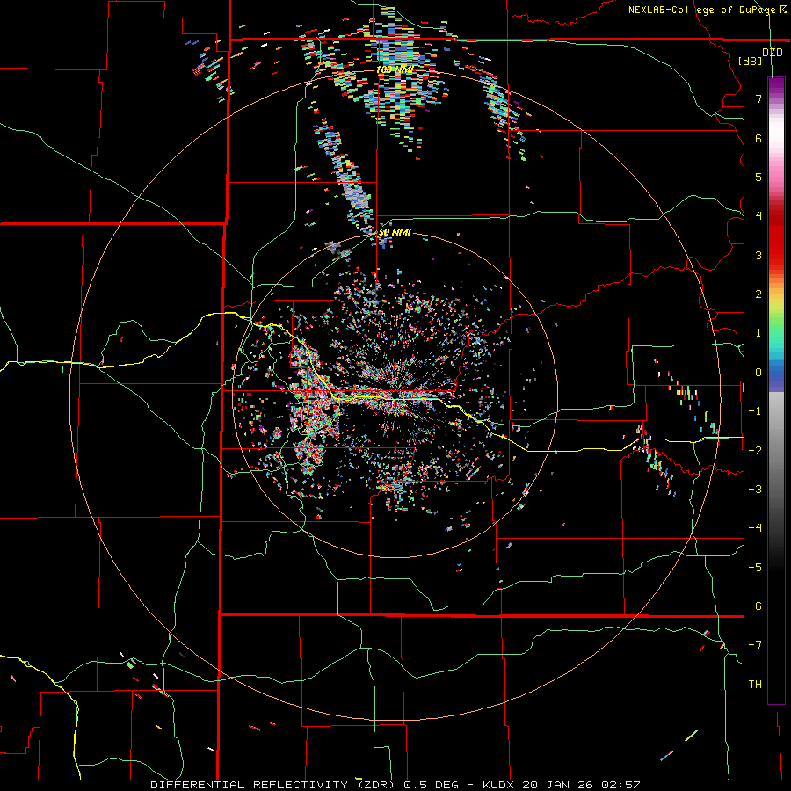Click the 3 value on color scale
Viewport: 791px width, 791px height.
(758, 255)
